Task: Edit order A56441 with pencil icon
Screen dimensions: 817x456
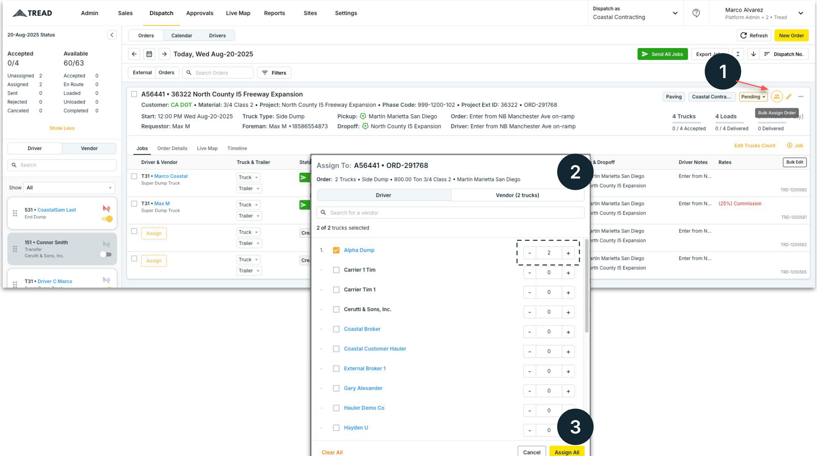Action: click(789, 97)
